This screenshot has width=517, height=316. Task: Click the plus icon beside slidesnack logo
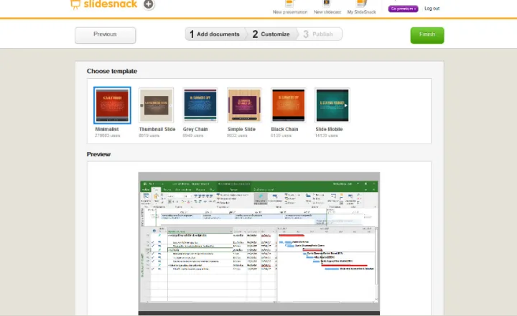149,4
